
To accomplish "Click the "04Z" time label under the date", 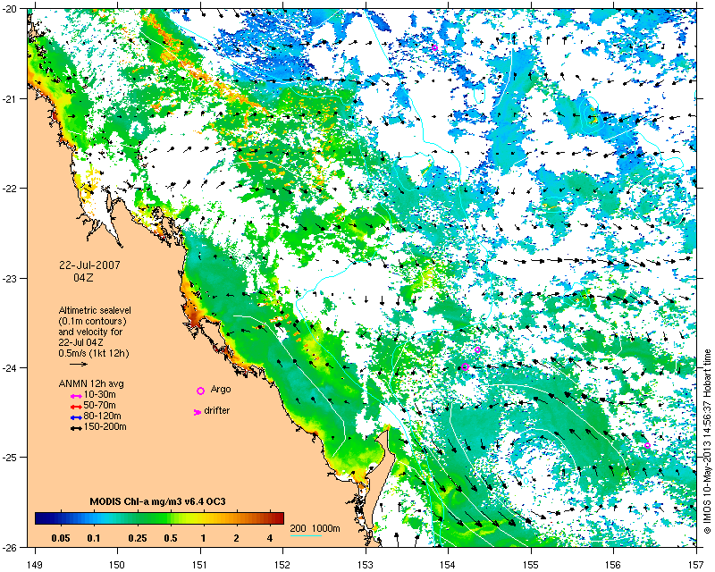I will tap(83, 277).
